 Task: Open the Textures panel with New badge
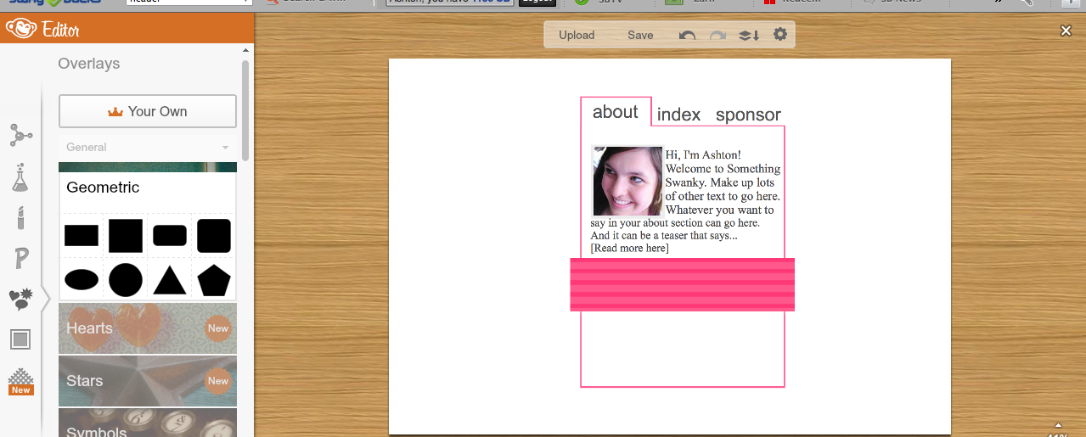pos(20,382)
